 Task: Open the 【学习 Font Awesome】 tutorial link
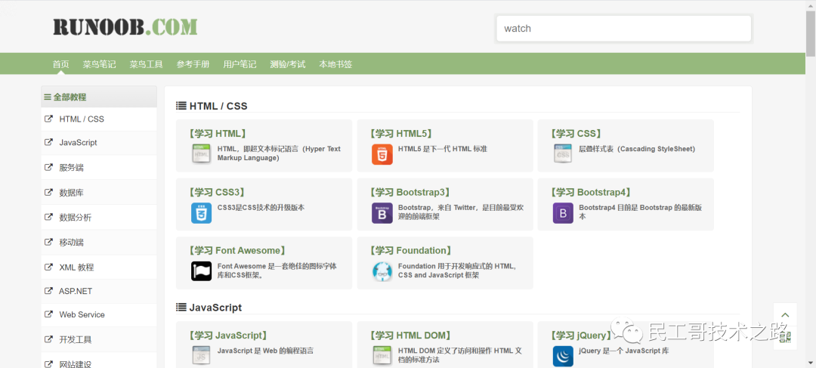point(237,250)
